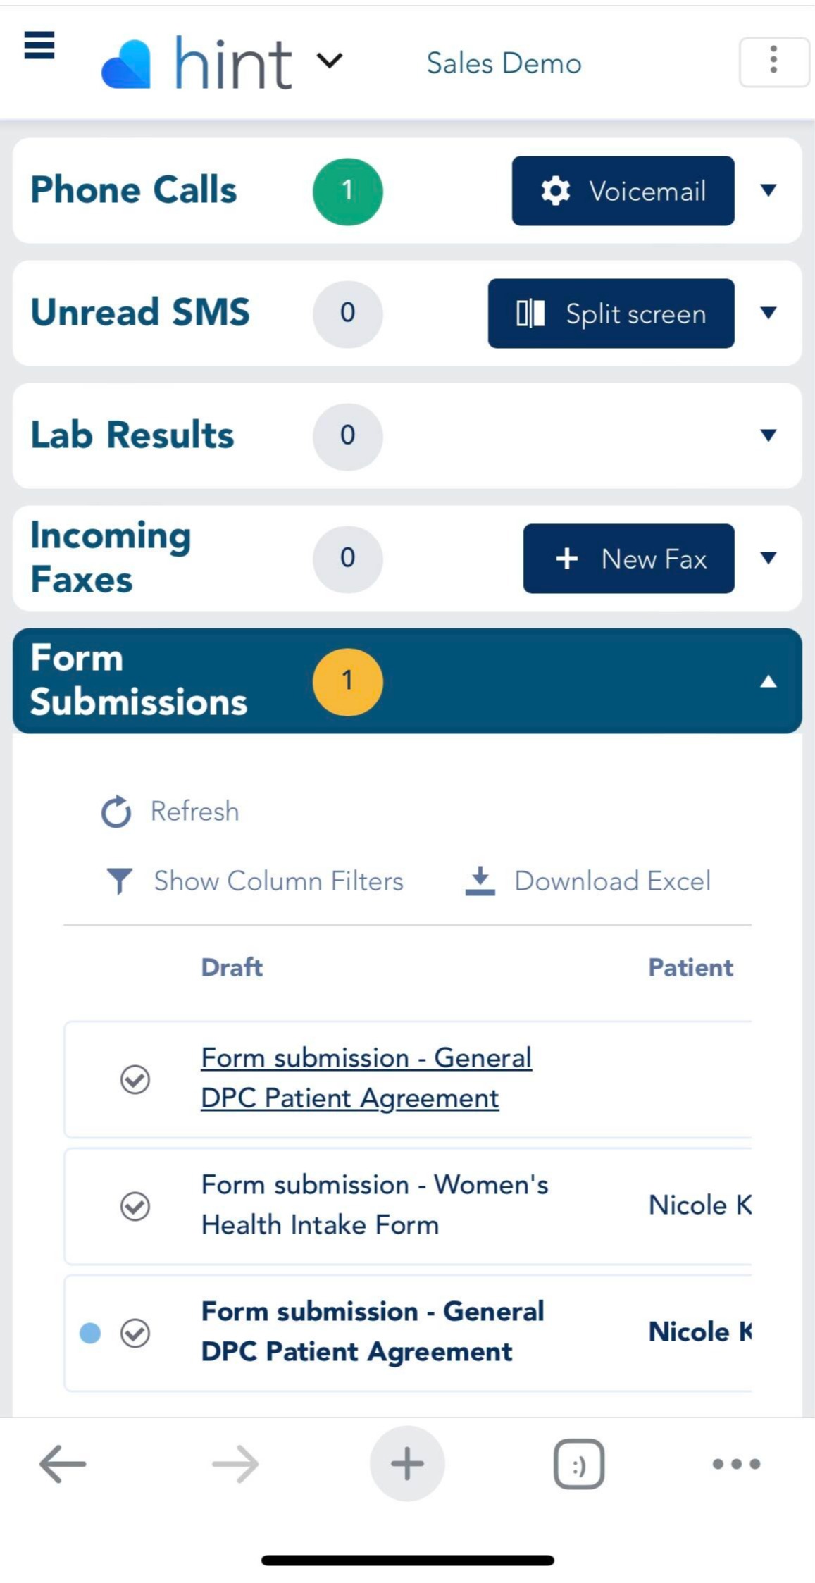This screenshot has height=1583, width=815.
Task: Click the smiley tab switcher icon
Action: [578, 1463]
